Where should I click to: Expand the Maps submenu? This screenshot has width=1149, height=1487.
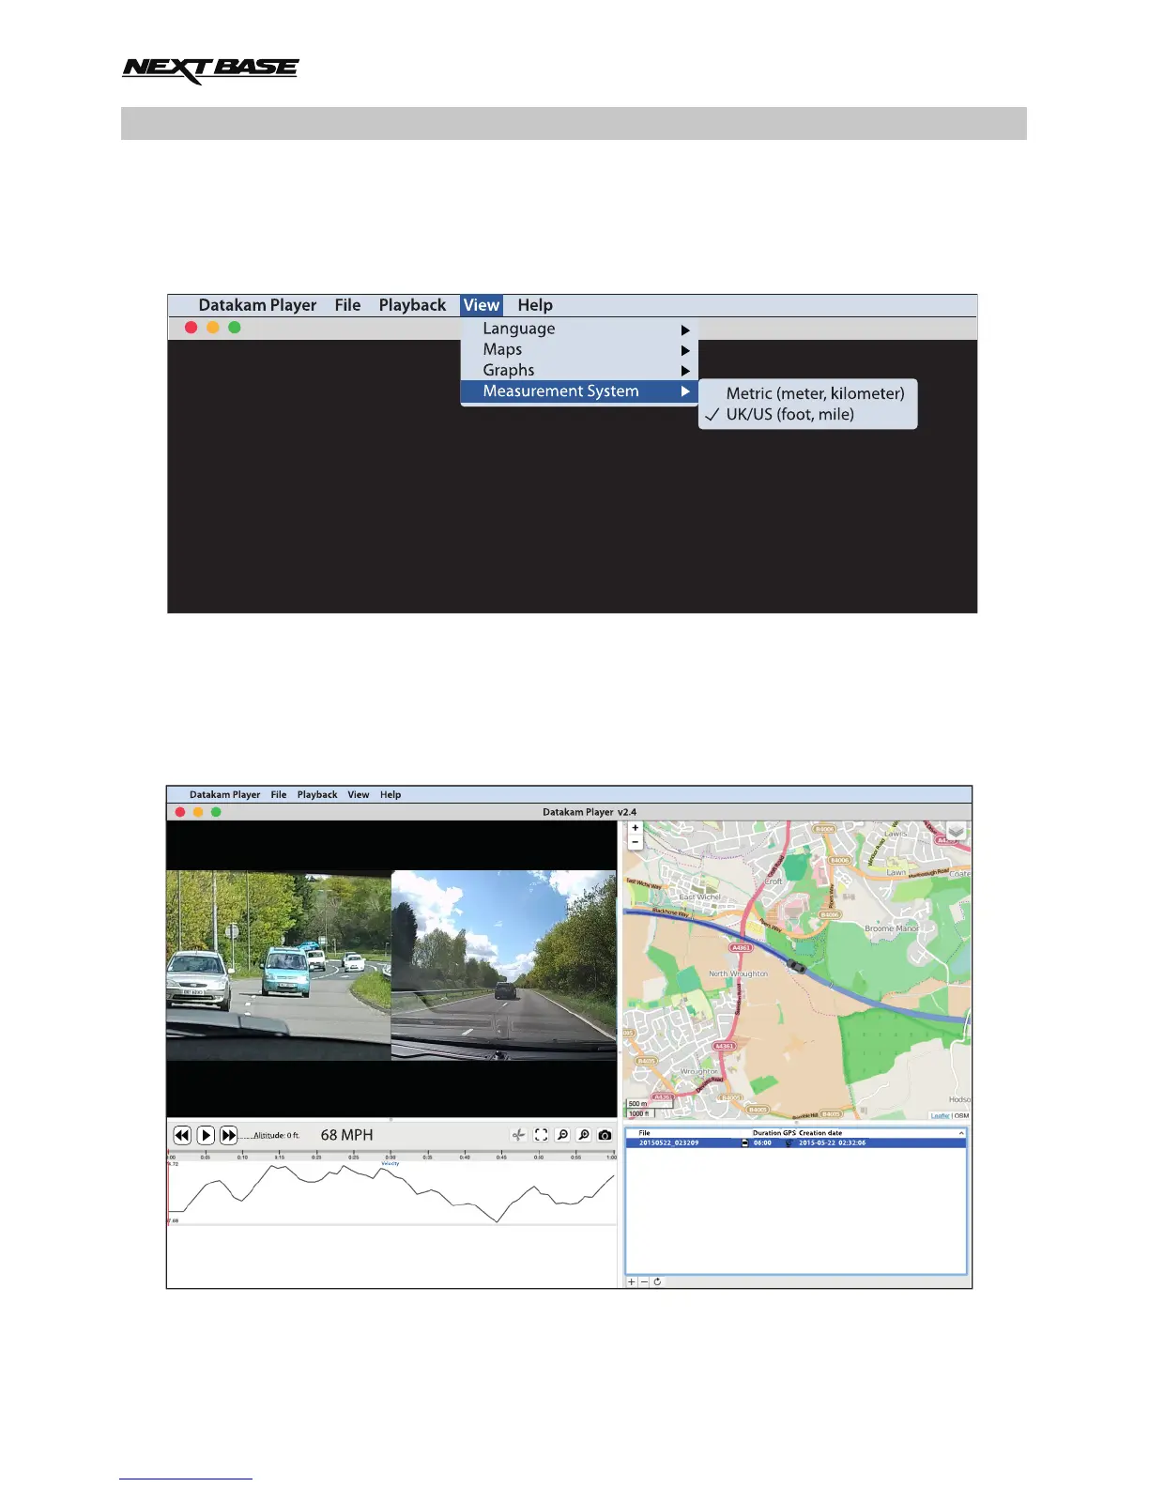(579, 349)
